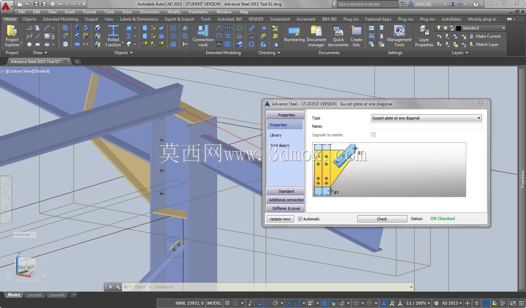This screenshot has width=526, height=308.
Task: Open the Modify menu
Action: point(174,12)
